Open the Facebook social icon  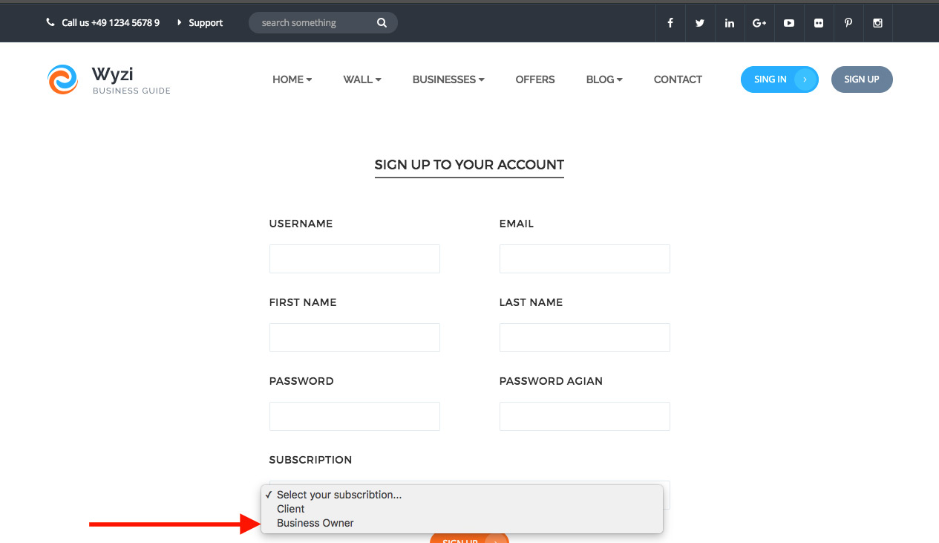tap(670, 23)
